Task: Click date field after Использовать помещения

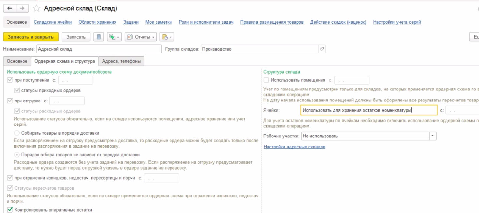Action: (352, 80)
